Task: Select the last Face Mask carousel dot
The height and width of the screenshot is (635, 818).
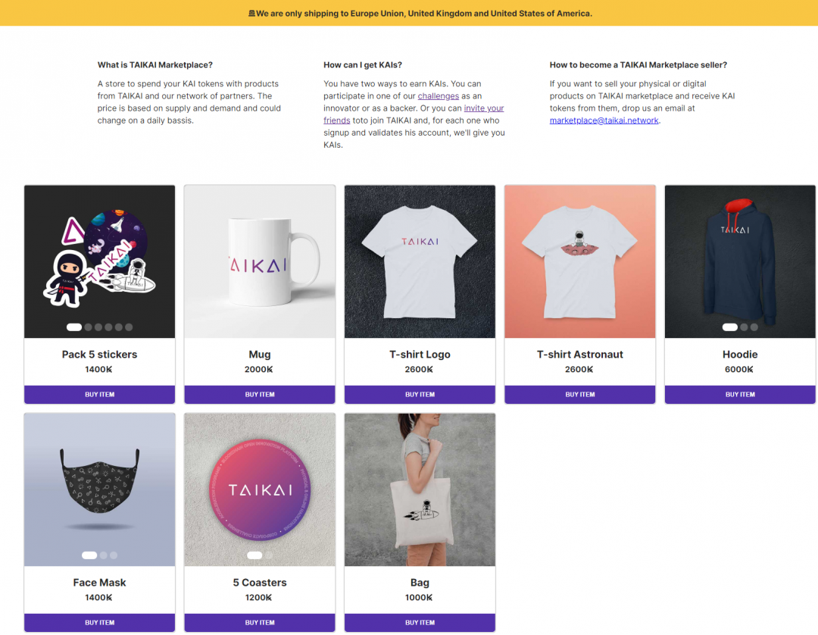Action: (x=114, y=555)
